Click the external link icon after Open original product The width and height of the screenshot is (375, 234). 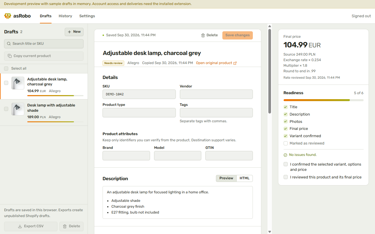click(x=235, y=63)
